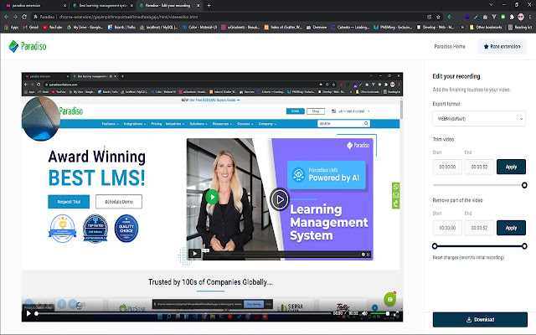Click the right handle of remove-part slider
The height and width of the screenshot is (335, 536).
[524, 246]
